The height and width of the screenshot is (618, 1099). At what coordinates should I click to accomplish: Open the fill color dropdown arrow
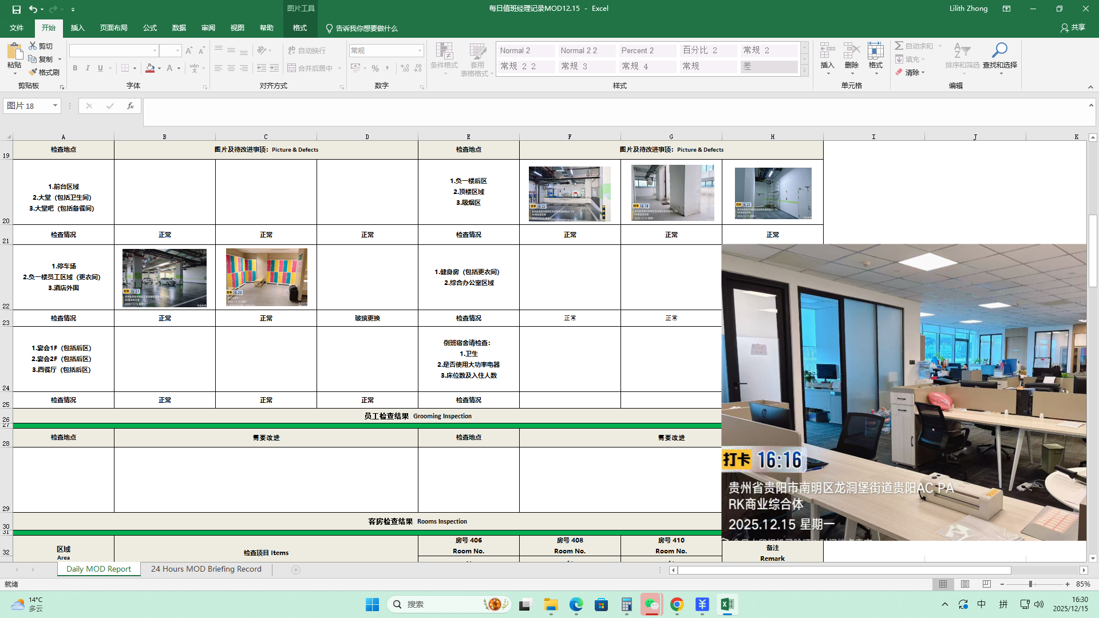pyautogui.click(x=159, y=68)
